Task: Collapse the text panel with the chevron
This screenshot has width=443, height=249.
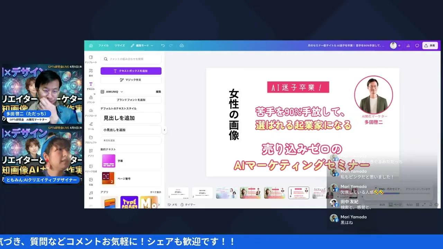Action: [164, 130]
